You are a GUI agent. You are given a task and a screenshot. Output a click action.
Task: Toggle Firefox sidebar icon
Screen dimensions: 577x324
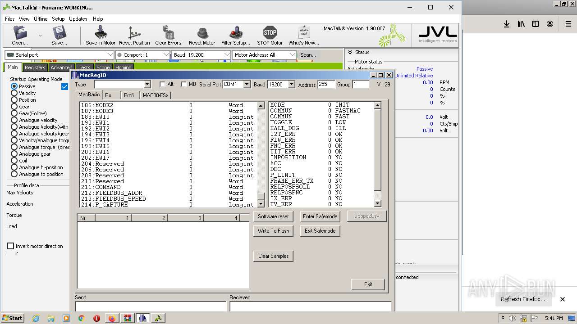pos(536,24)
